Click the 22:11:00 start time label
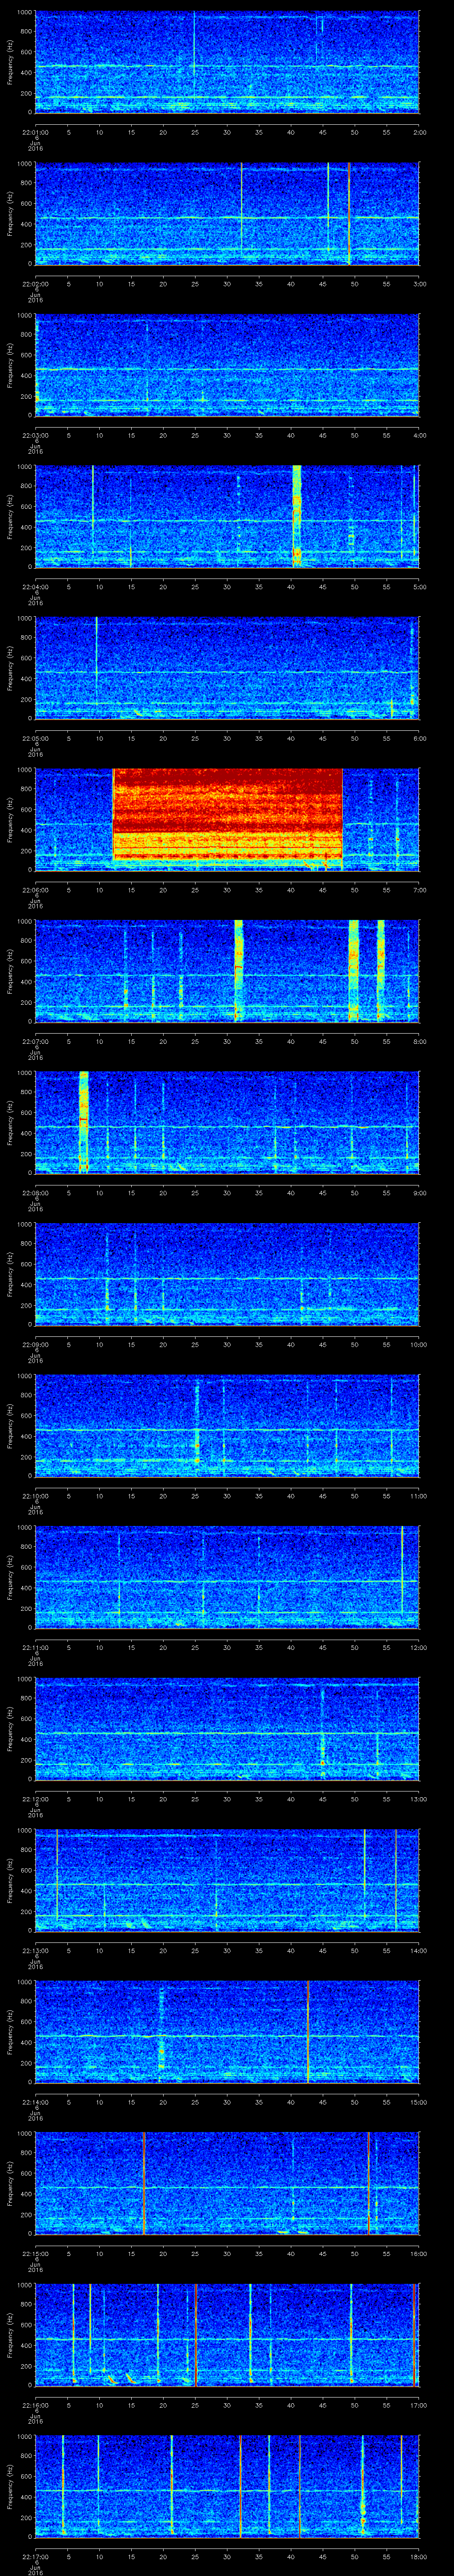 click(x=35, y=1647)
